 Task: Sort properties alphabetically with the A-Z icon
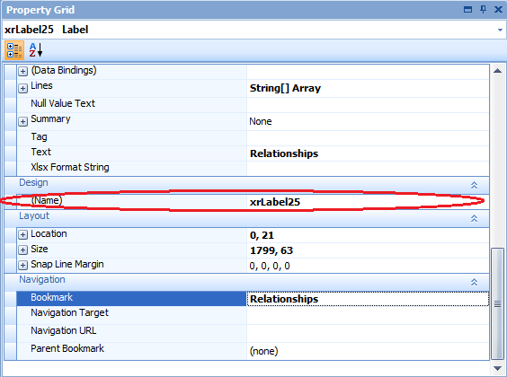36,50
